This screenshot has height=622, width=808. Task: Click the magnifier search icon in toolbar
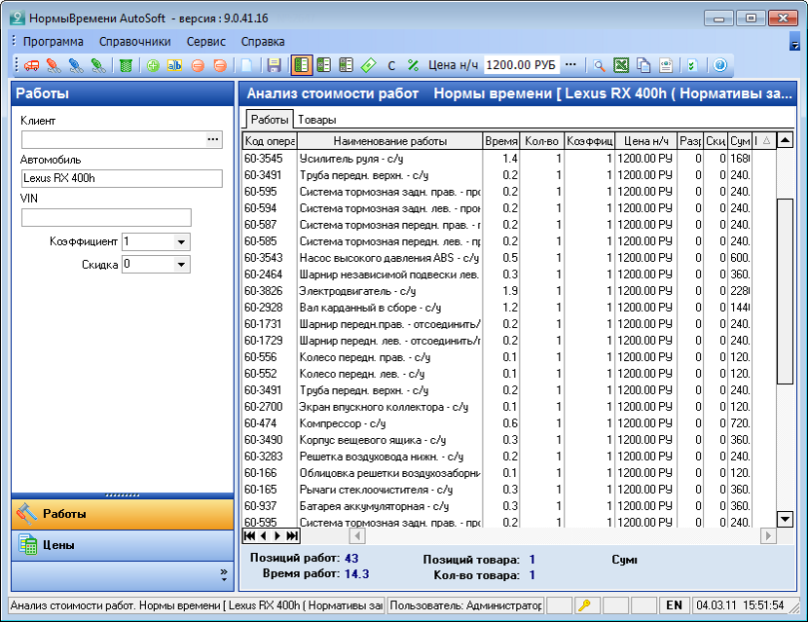click(x=600, y=65)
